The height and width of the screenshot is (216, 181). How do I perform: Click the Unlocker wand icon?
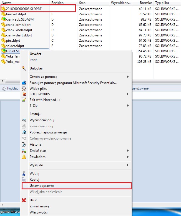[x=24, y=68]
